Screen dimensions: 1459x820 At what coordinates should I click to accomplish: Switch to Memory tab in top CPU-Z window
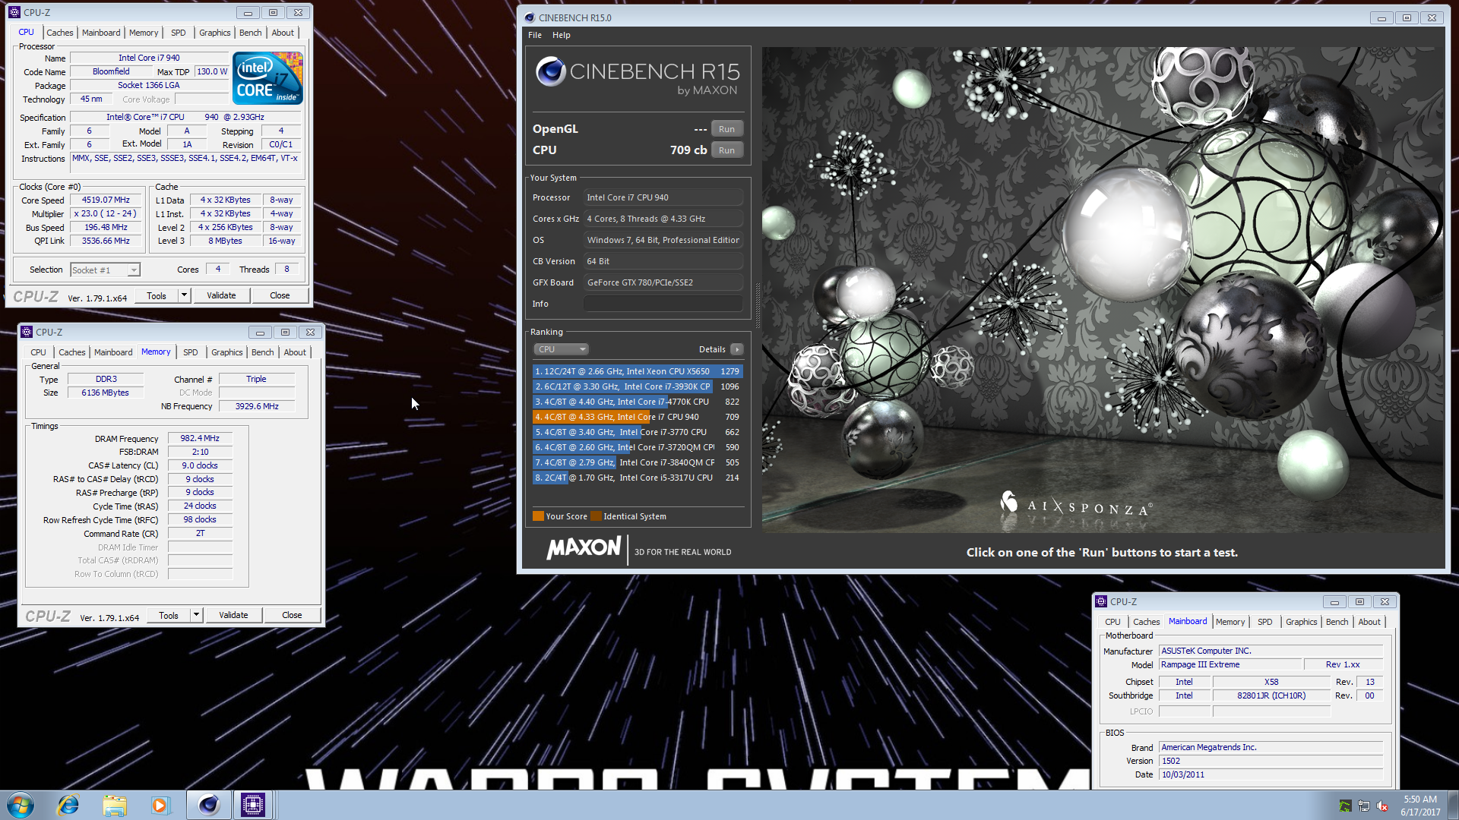pos(144,33)
